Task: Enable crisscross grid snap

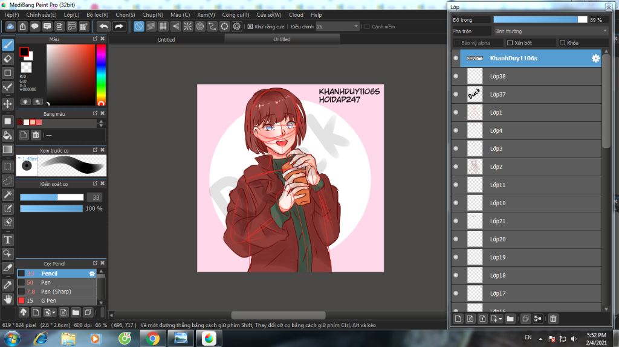Action: tap(163, 27)
